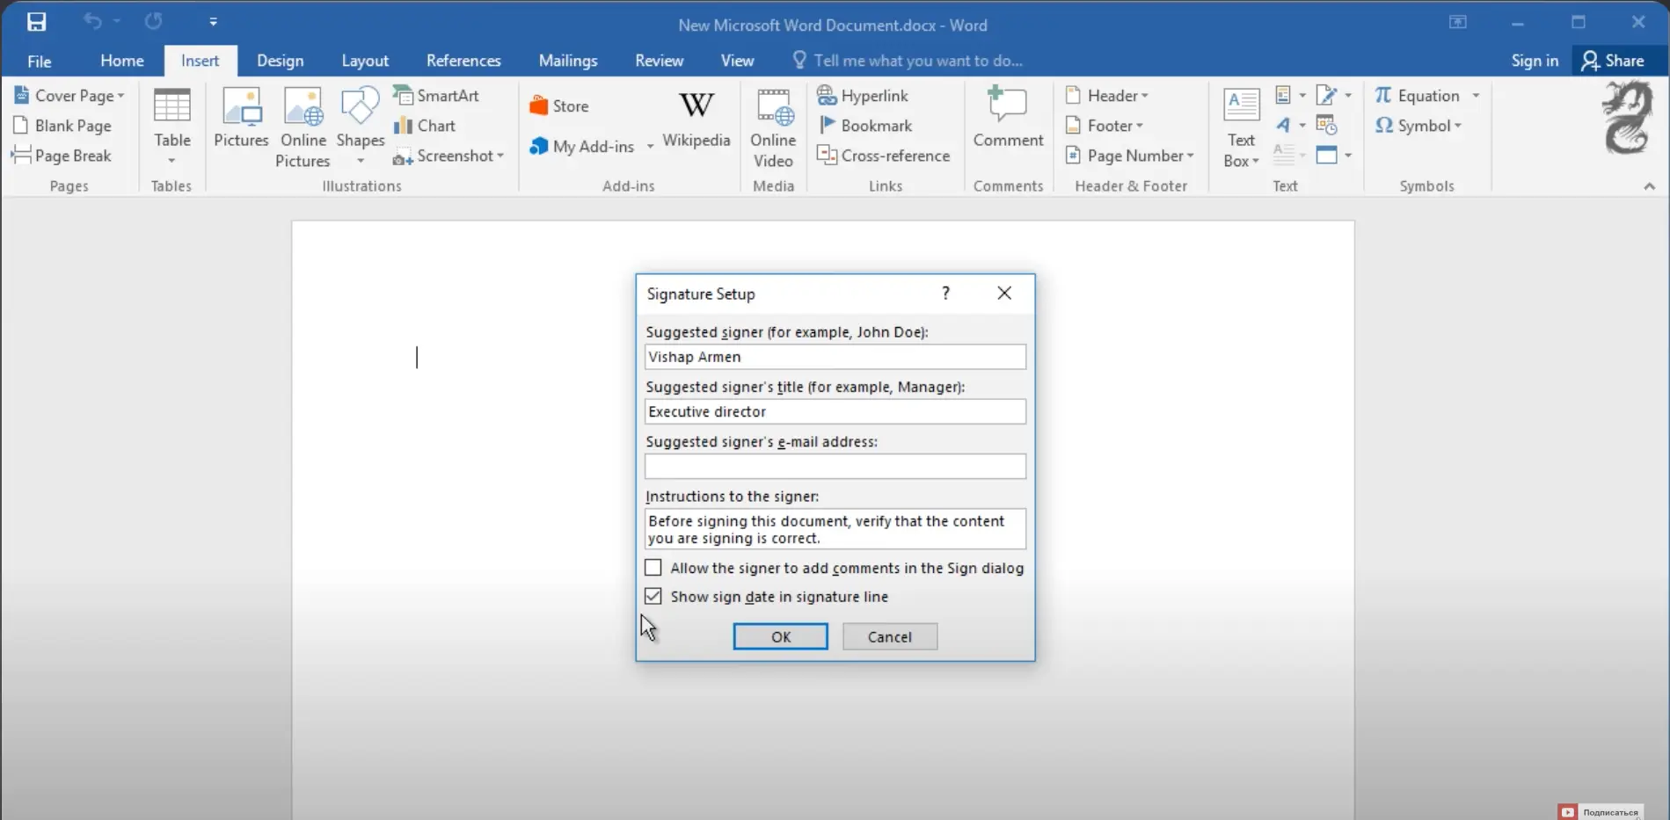Image resolution: width=1670 pixels, height=820 pixels.
Task: Switch to the Mailings tab
Action: click(568, 61)
